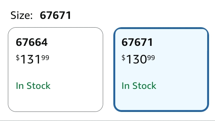Click the $130.99 price
Screen dimensions: 215x121
[x=138, y=59]
